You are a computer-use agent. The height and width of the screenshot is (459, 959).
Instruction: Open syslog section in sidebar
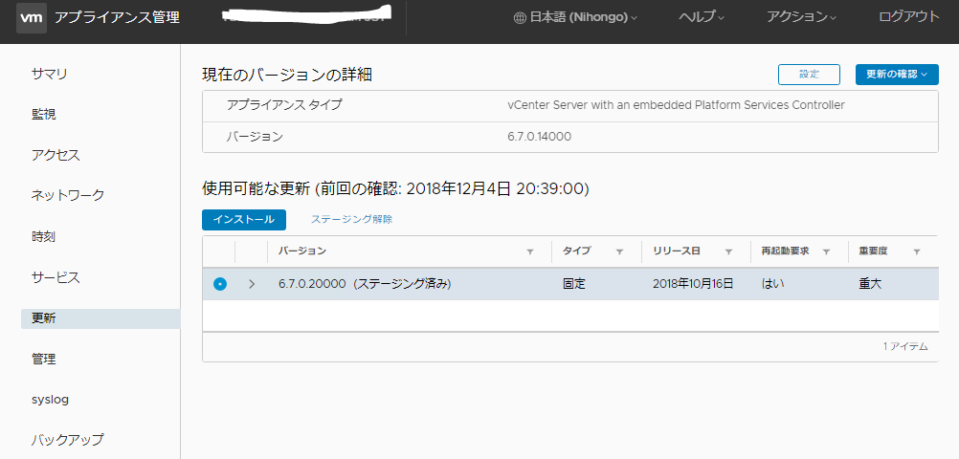(50, 400)
